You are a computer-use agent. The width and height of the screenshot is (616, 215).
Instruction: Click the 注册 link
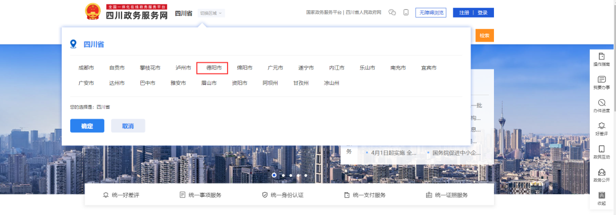coord(464,13)
